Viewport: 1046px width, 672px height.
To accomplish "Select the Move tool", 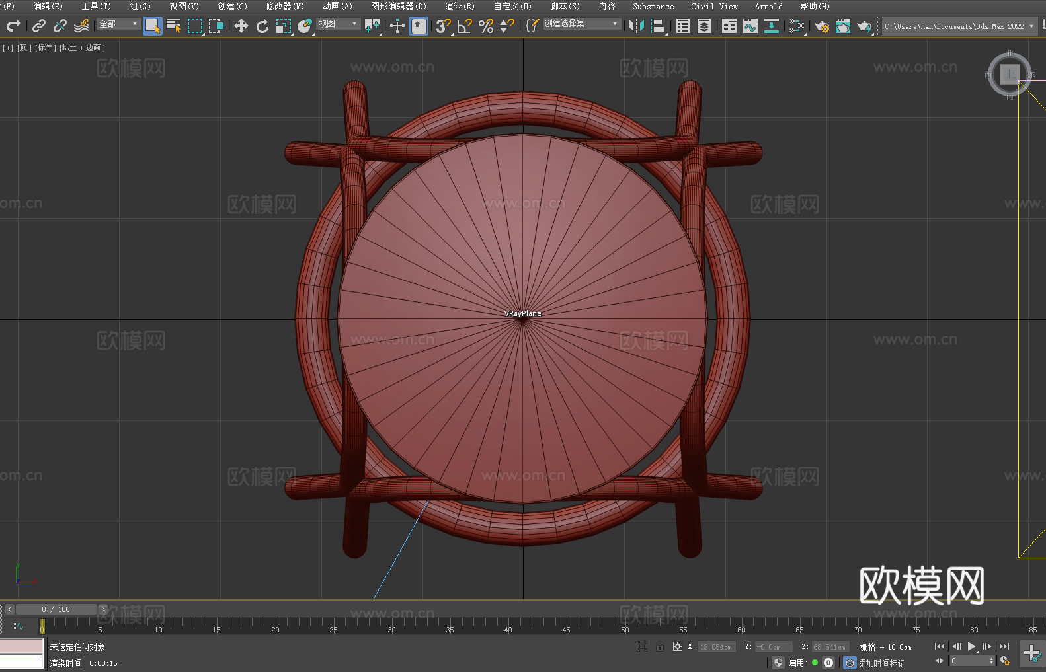I will coord(241,26).
